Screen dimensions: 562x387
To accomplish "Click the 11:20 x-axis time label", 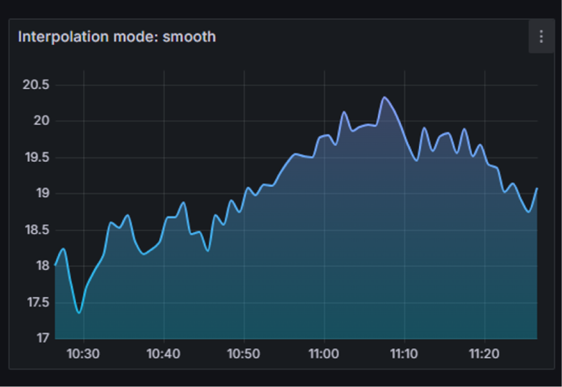I will [x=485, y=354].
